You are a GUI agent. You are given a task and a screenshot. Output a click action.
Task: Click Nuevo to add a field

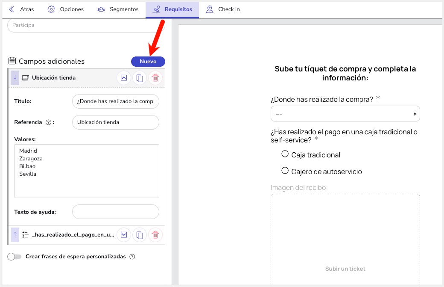148,62
